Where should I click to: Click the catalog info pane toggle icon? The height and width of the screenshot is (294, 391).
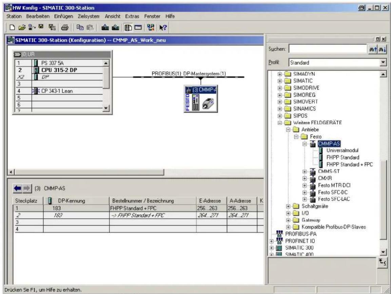point(382,262)
